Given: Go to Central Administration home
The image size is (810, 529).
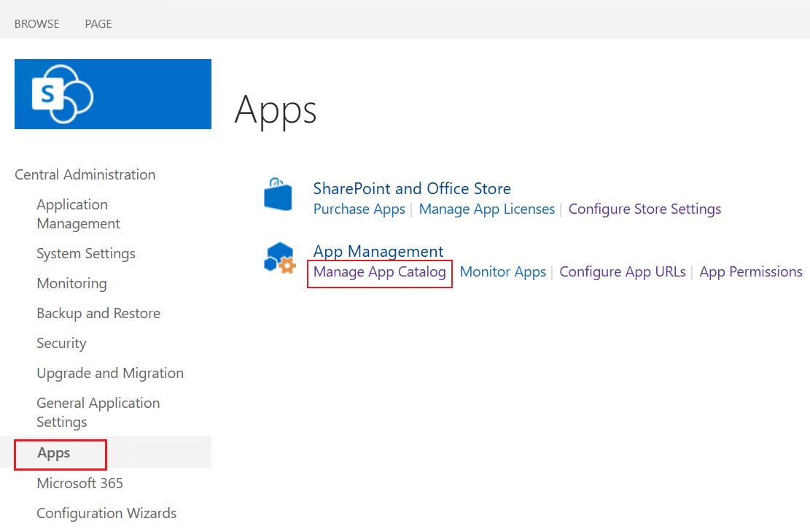Looking at the screenshot, I should point(85,174).
